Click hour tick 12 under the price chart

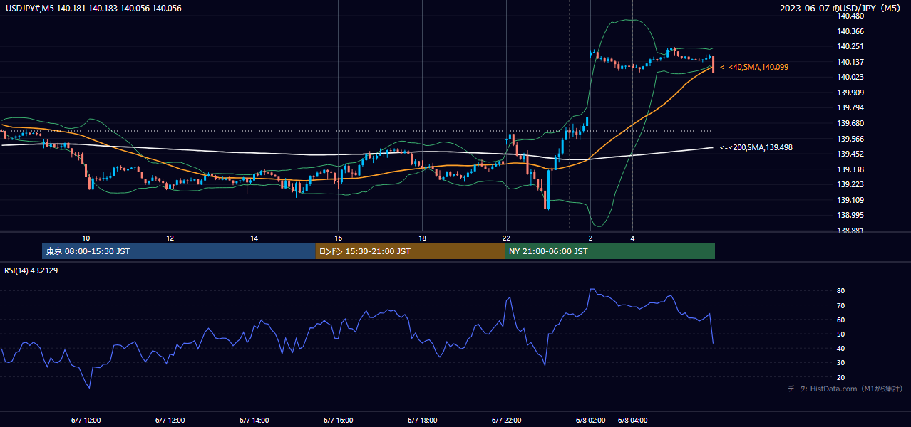pyautogui.click(x=170, y=238)
